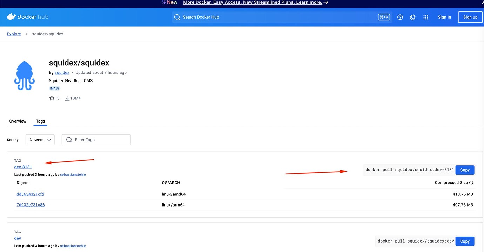This screenshot has width=484, height=252.
Task: Click the IMAGE badge label
Action: [55, 89]
